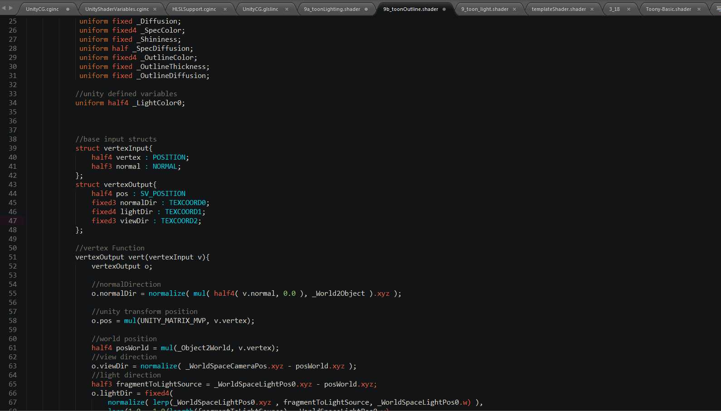
Task: Click _Shininess on line 27
Action: [157, 39]
